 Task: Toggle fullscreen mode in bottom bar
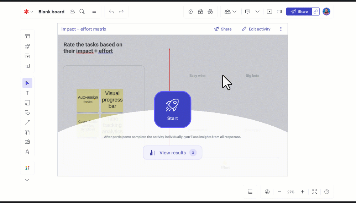coord(315,192)
